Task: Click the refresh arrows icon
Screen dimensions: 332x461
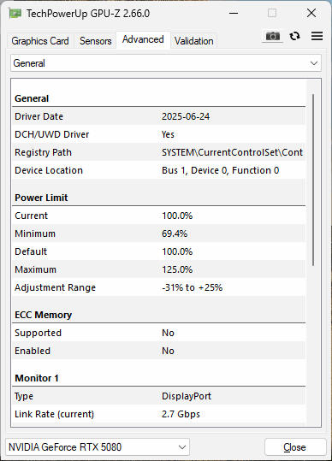Action: tap(294, 36)
